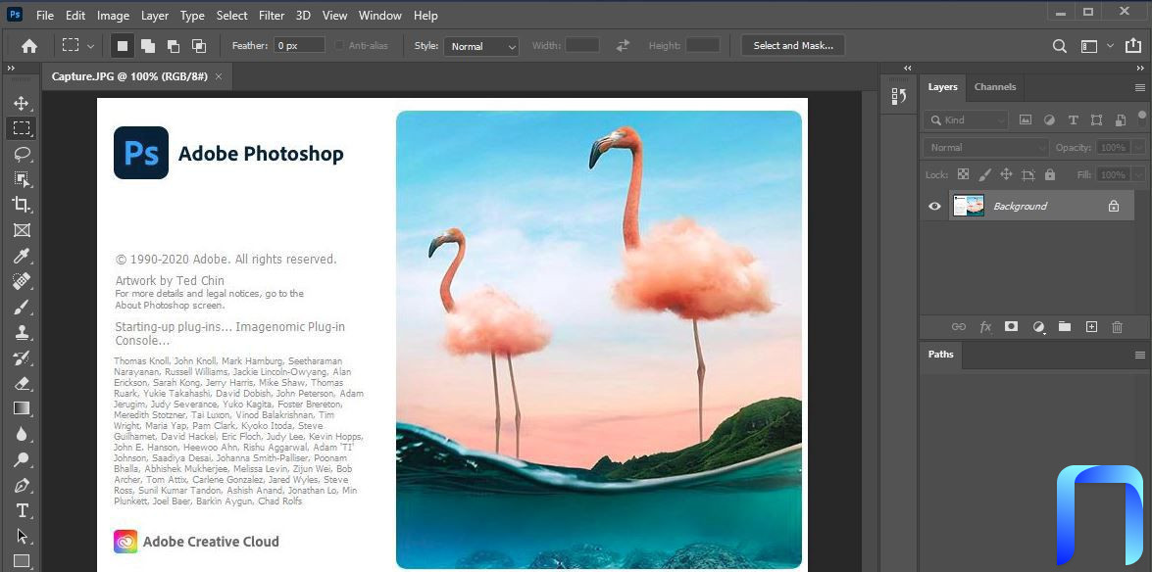Switch to the Channels tab
The image size is (1152, 572).
[995, 86]
